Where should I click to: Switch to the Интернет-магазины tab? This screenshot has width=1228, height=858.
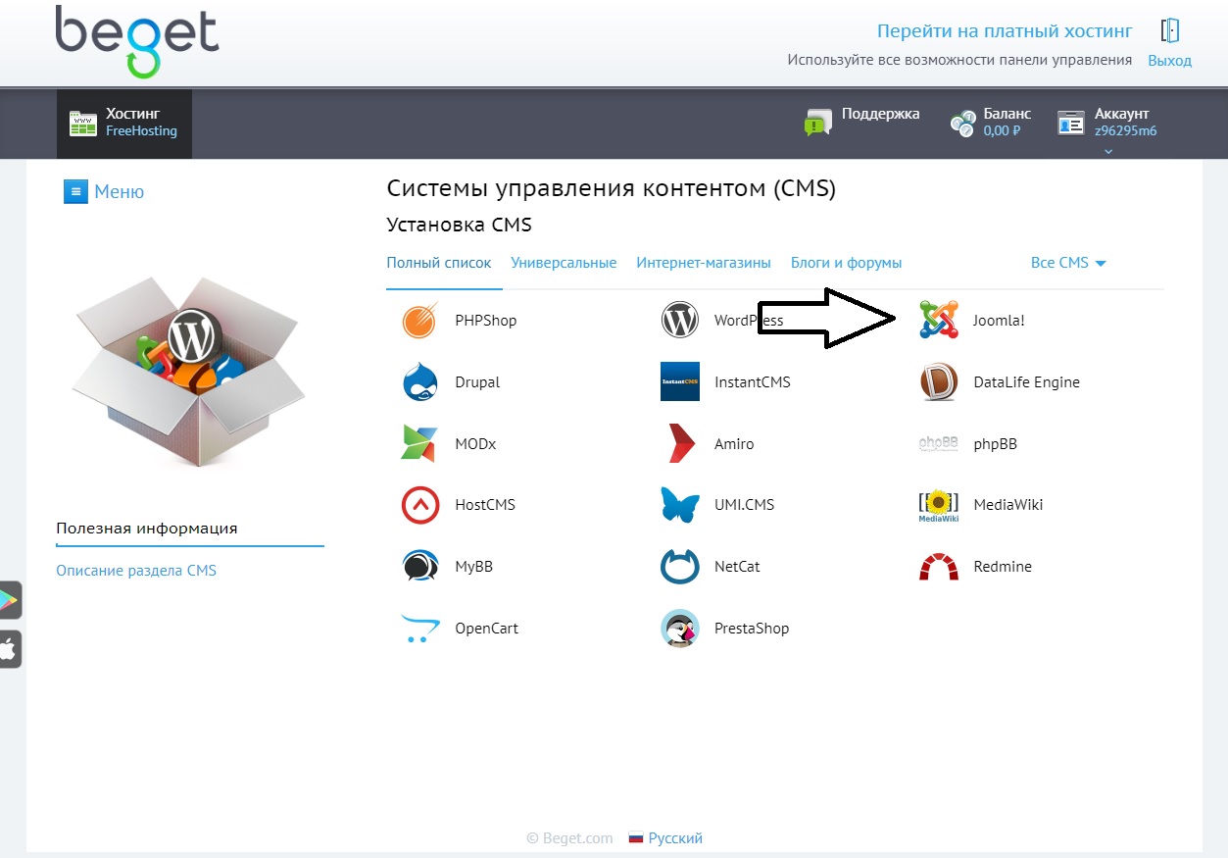[704, 263]
